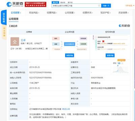
Task: Click the red mark beside XXX shareholder
Action: click(x=103, y=41)
